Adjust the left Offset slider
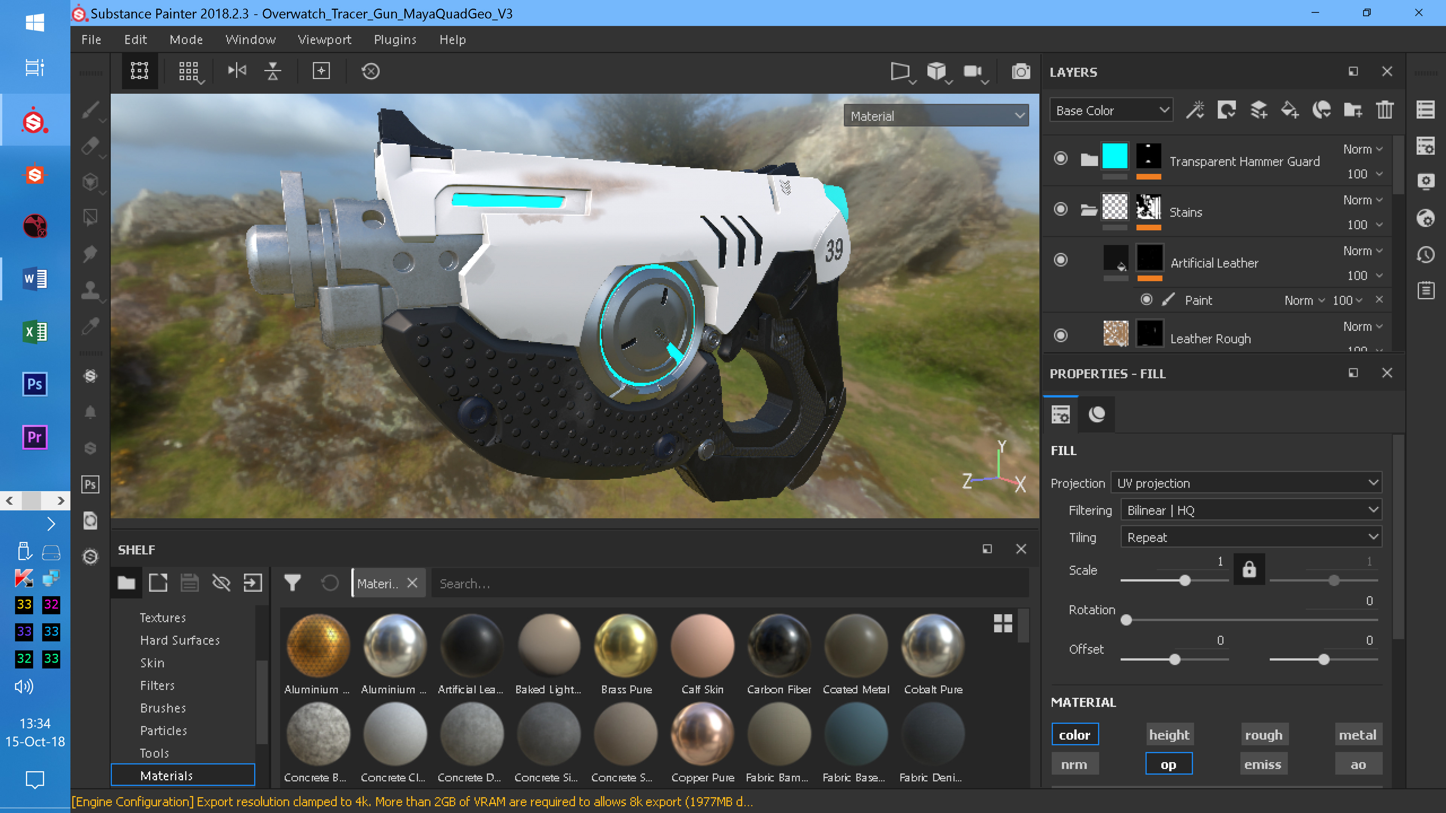Viewport: 1446px width, 813px height. click(1174, 659)
